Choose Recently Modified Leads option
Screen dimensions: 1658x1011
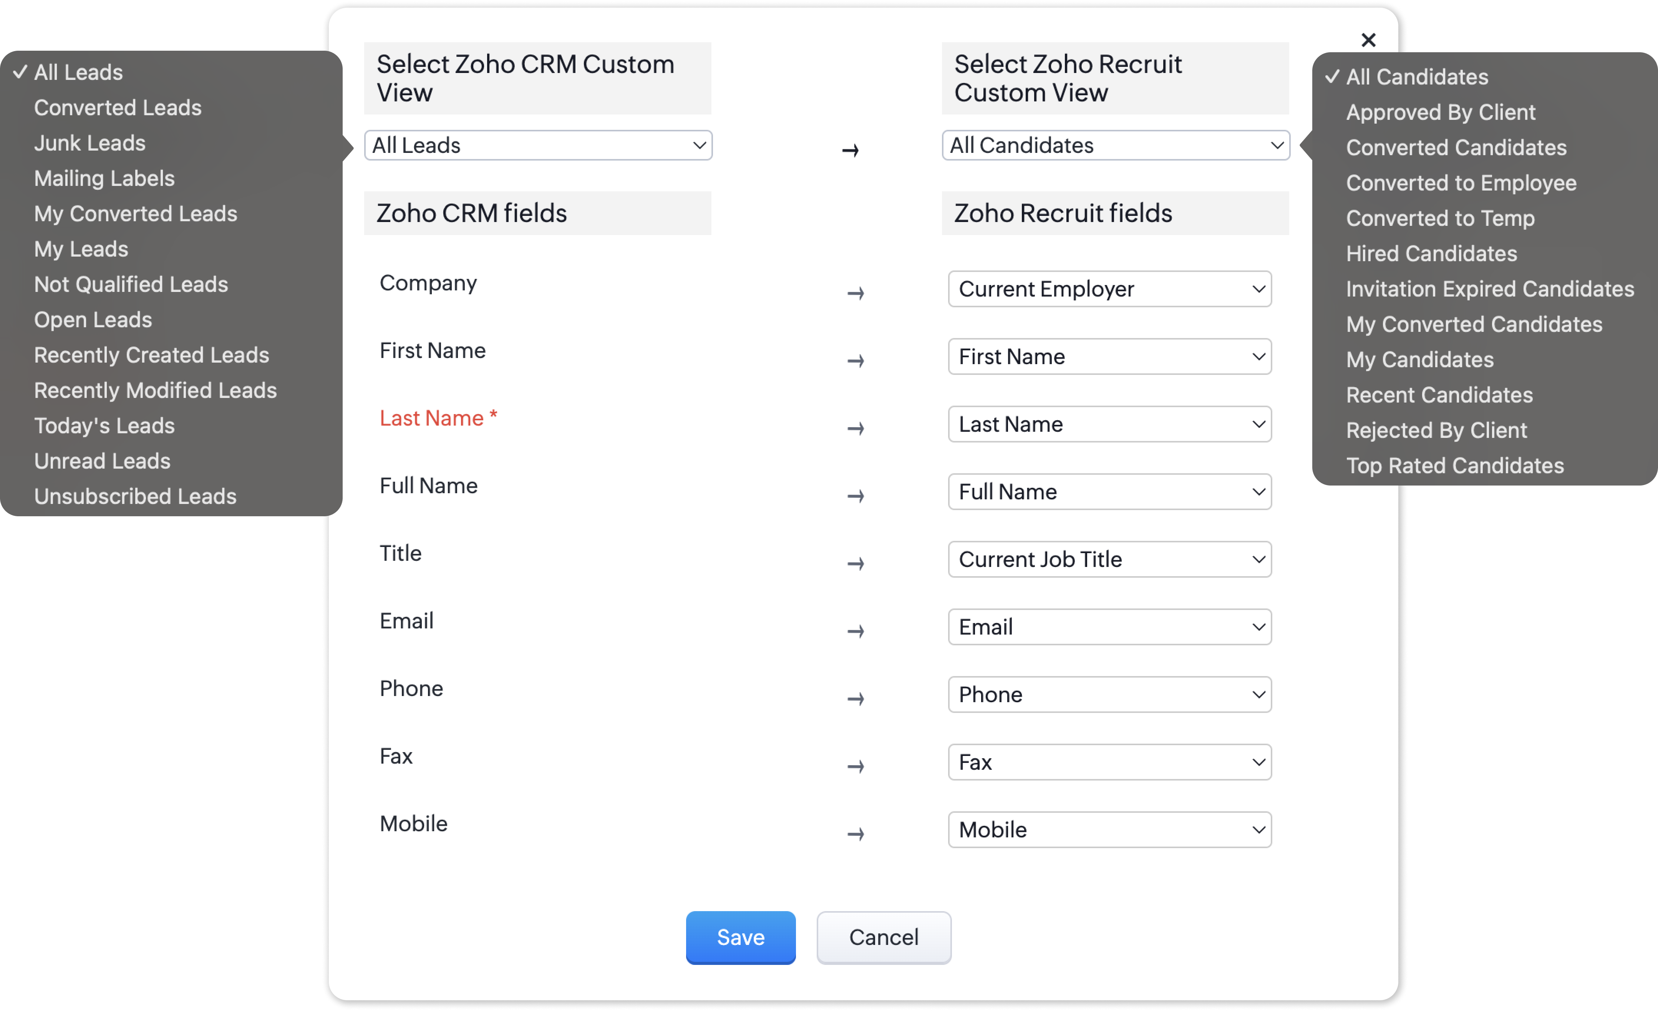156,390
